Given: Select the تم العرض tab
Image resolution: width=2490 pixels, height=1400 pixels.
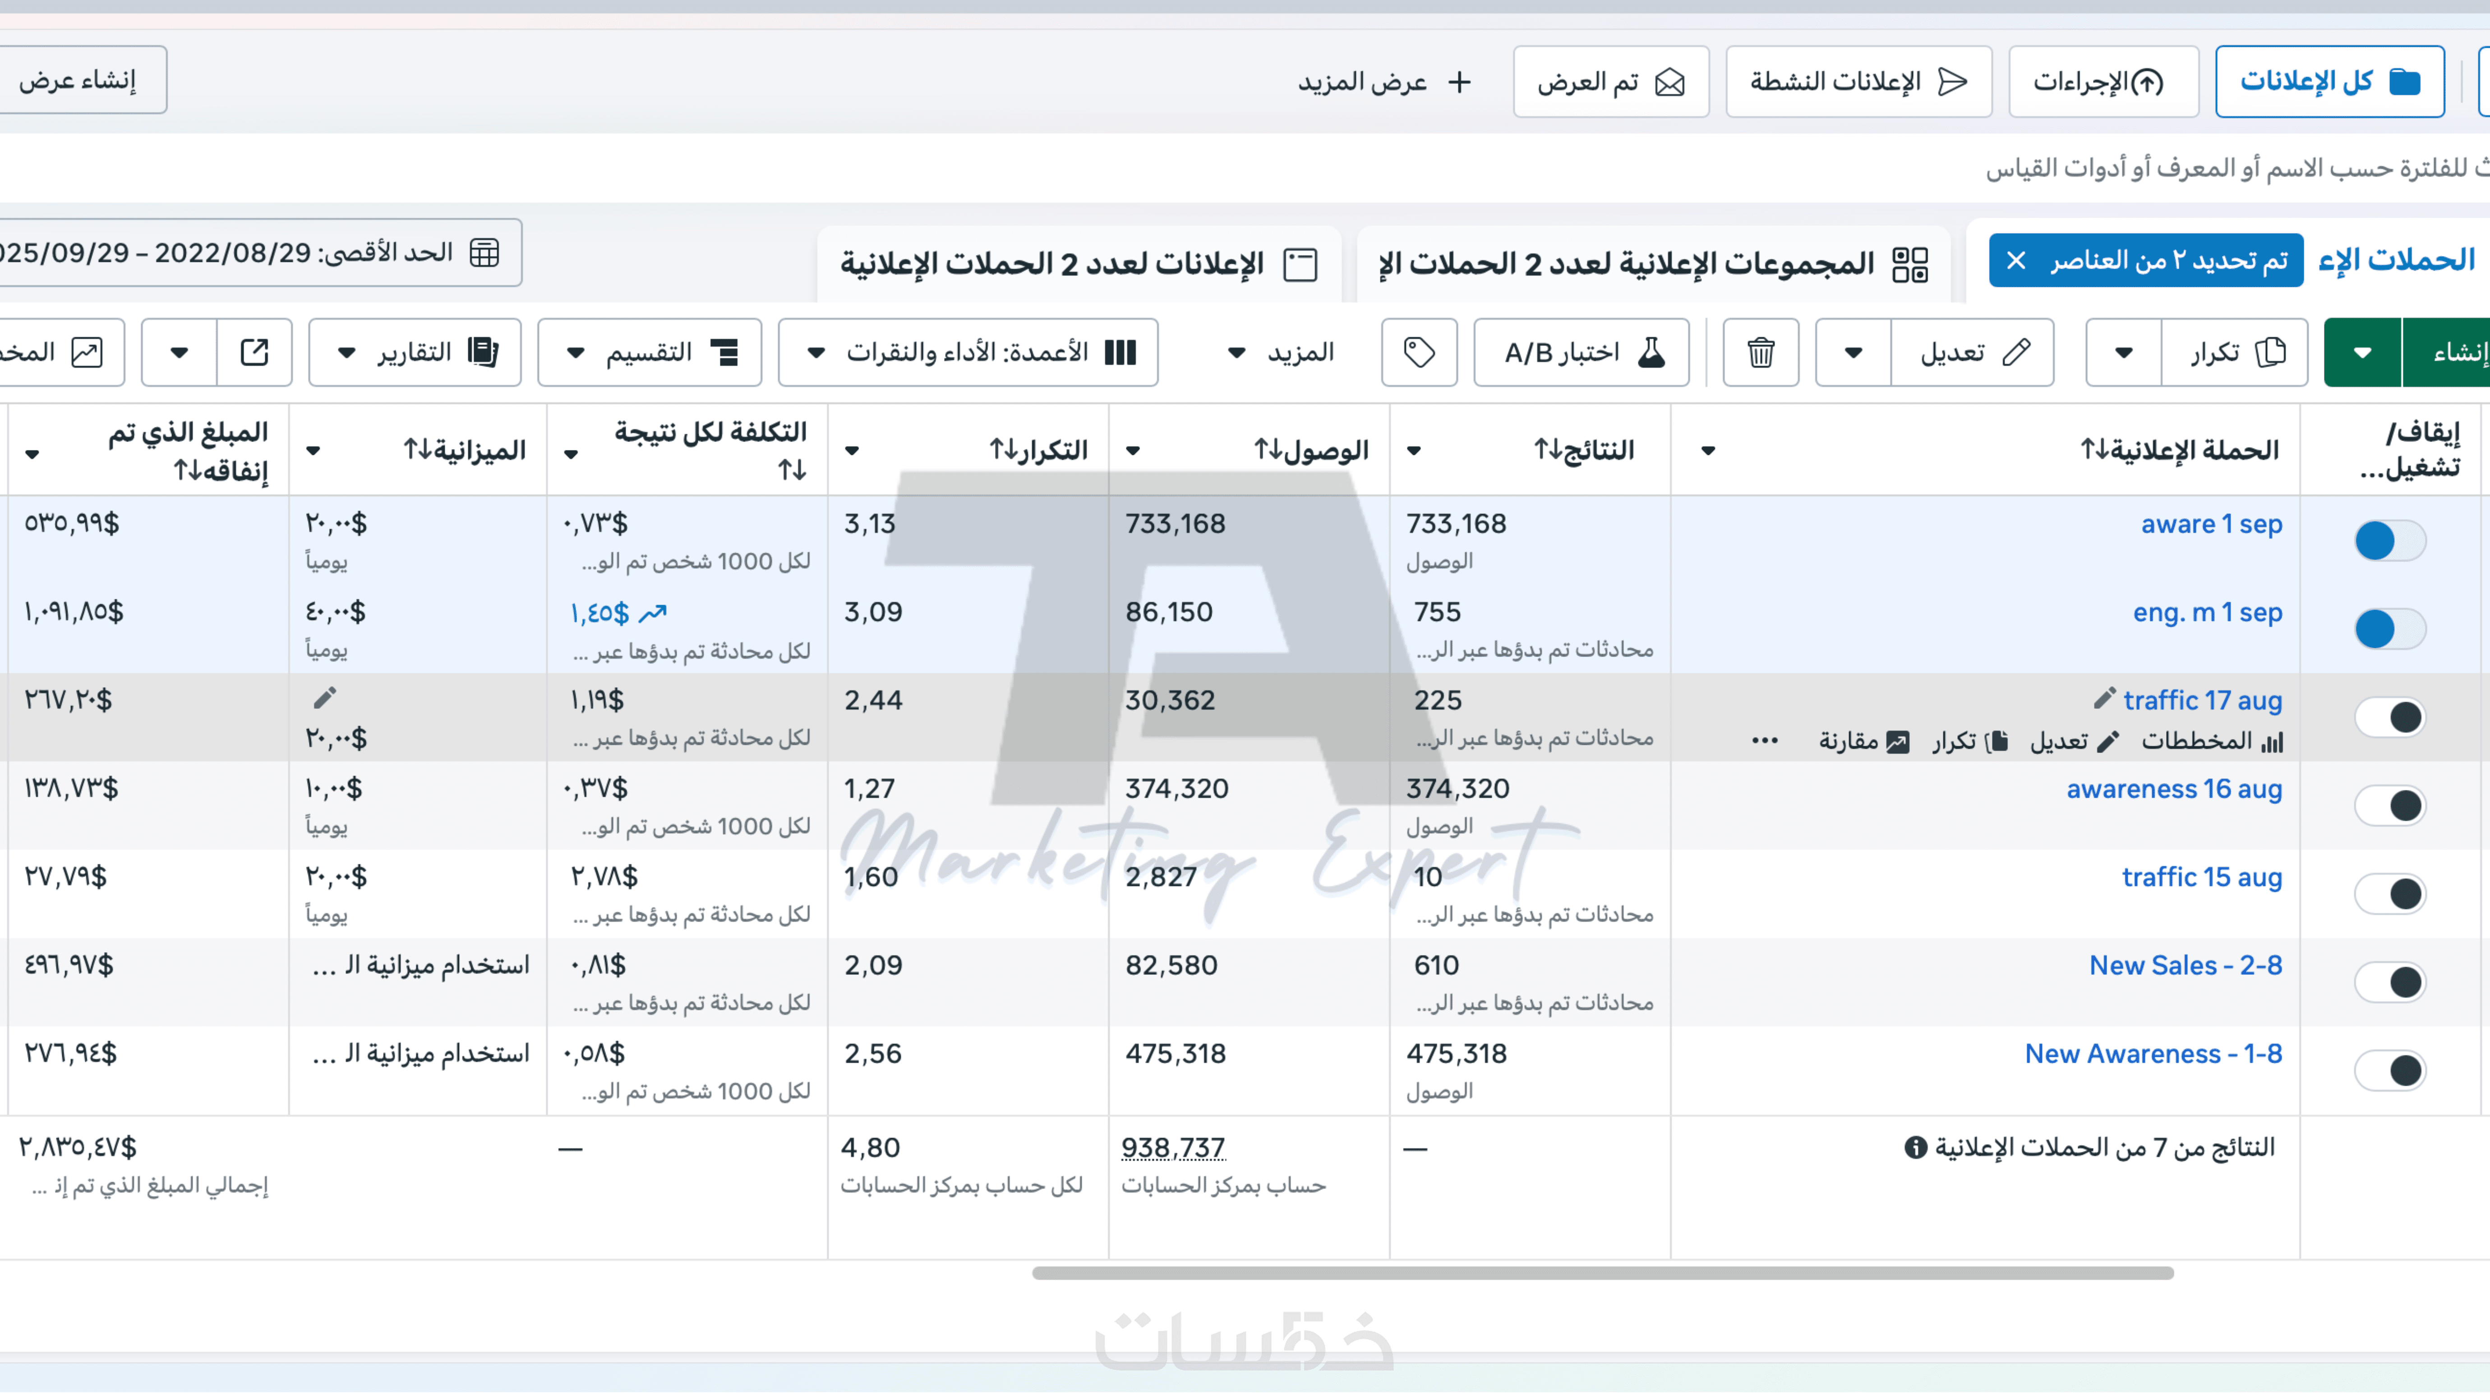Looking at the screenshot, I should point(1610,81).
